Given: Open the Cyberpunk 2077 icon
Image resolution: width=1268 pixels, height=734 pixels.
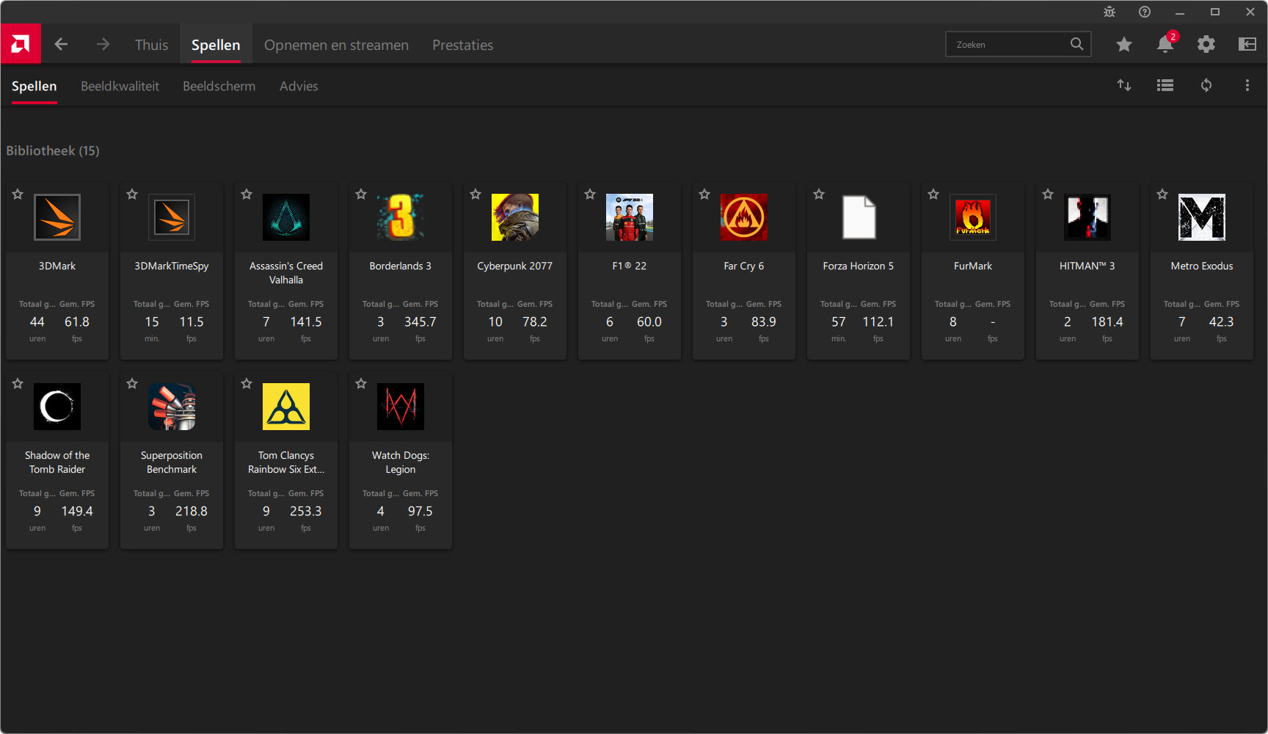Looking at the screenshot, I should coord(515,217).
